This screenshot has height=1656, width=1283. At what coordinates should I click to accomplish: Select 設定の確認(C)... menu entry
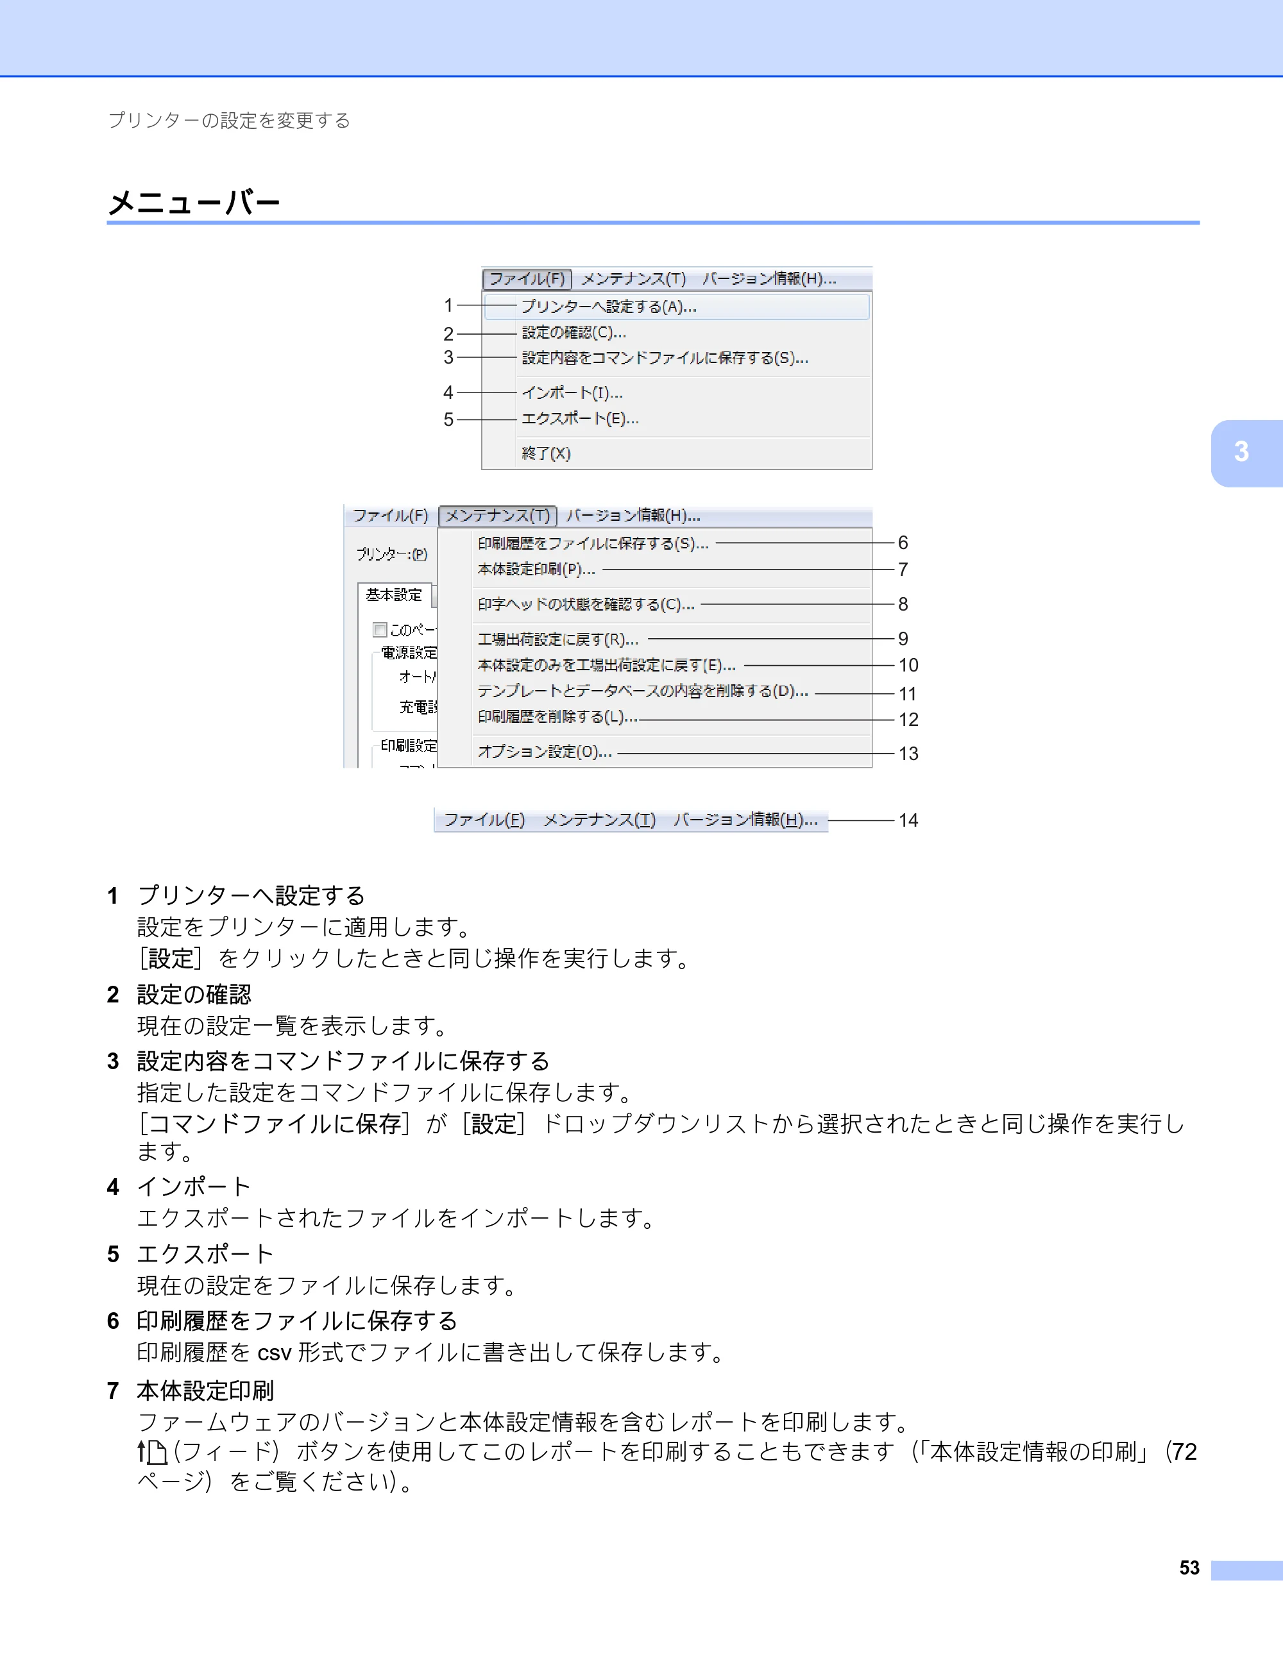click(x=574, y=333)
